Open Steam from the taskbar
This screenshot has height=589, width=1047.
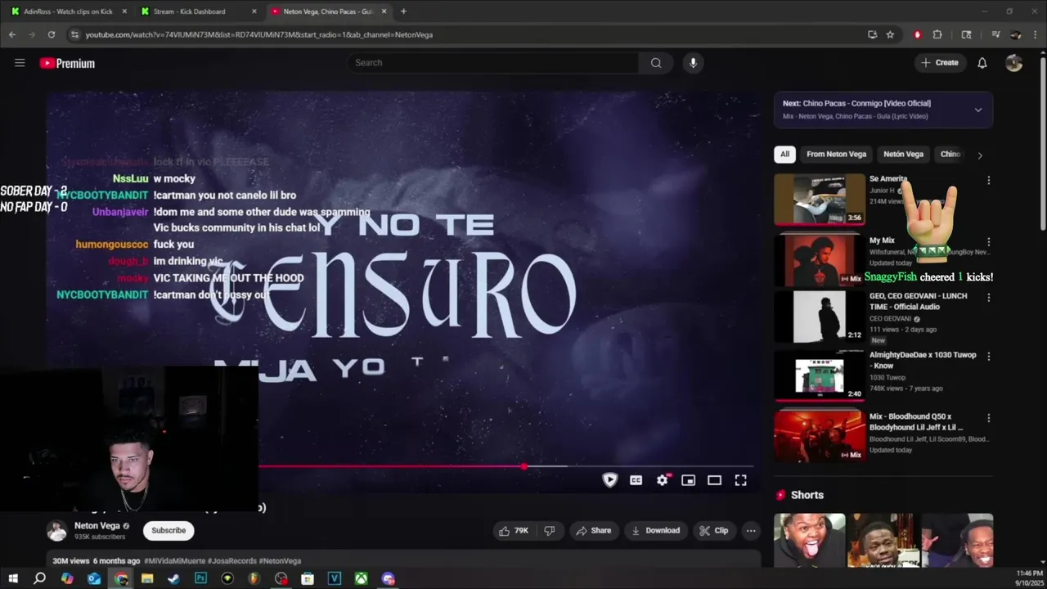click(x=173, y=578)
